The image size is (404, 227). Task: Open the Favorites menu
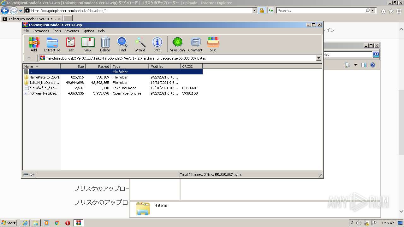coord(72,31)
